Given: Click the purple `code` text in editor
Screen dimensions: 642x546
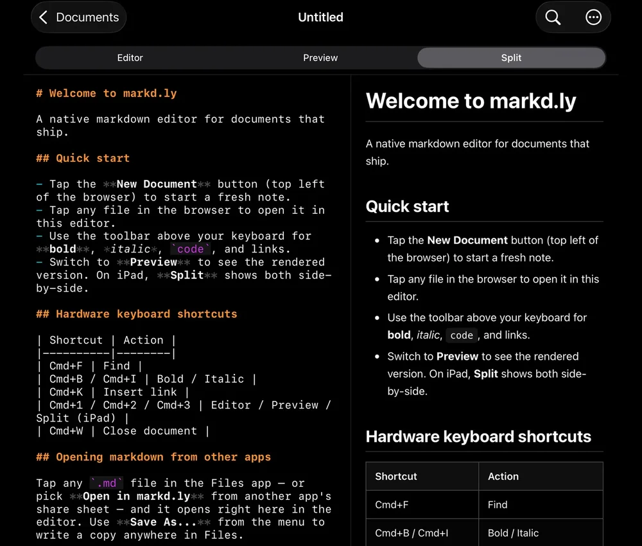Looking at the screenshot, I should (x=191, y=249).
